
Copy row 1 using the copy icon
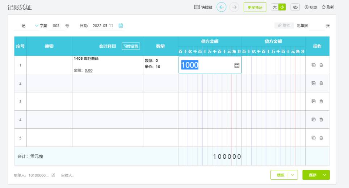(x=314, y=65)
